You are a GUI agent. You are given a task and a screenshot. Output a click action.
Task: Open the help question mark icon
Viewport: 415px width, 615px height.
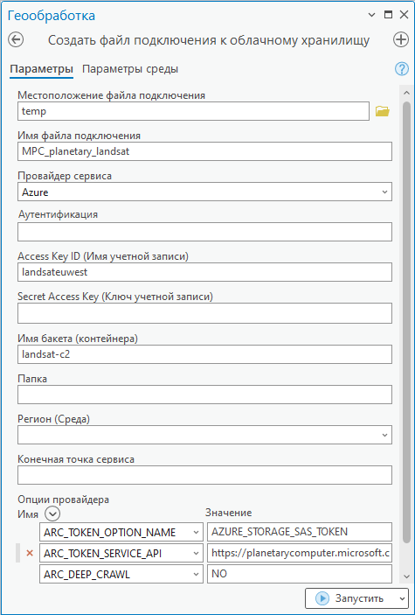[402, 69]
